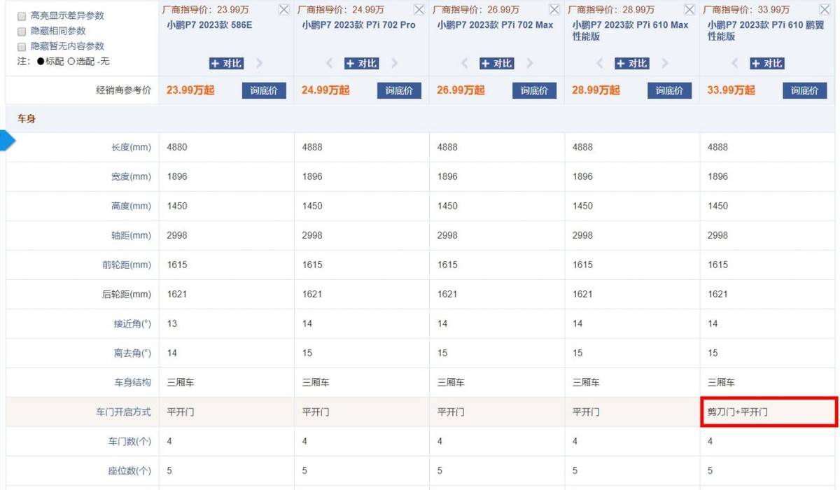Select the 离去角(°) row label
This screenshot has height=490, width=840.
132,353
